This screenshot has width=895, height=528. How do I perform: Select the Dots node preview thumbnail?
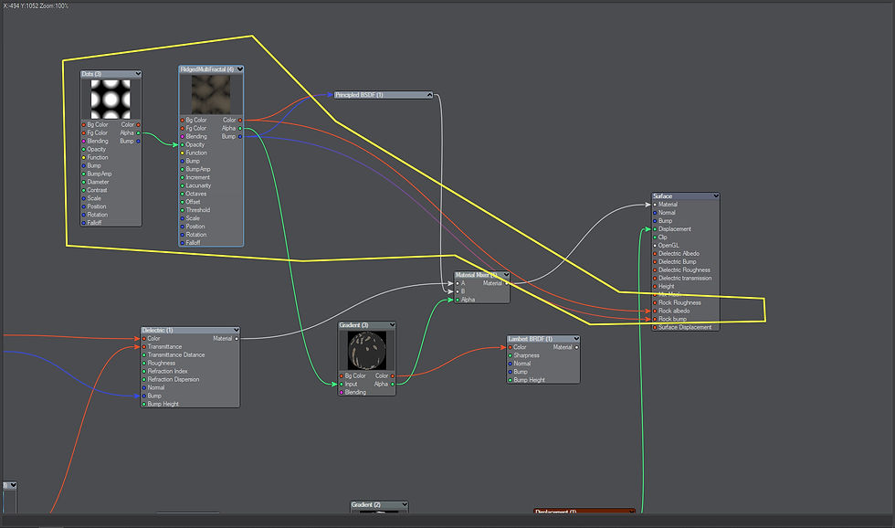(111, 100)
